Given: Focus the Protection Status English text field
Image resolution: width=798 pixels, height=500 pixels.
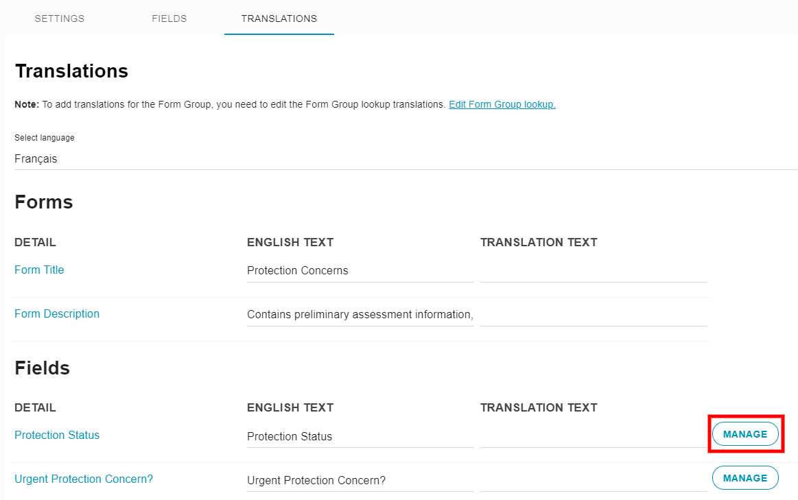Looking at the screenshot, I should click(360, 436).
